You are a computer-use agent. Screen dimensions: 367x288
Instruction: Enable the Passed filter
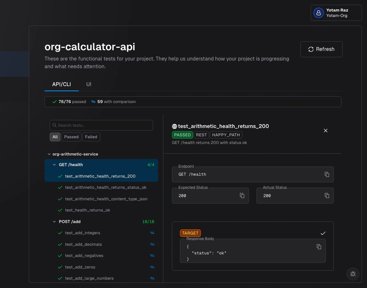pyautogui.click(x=71, y=137)
